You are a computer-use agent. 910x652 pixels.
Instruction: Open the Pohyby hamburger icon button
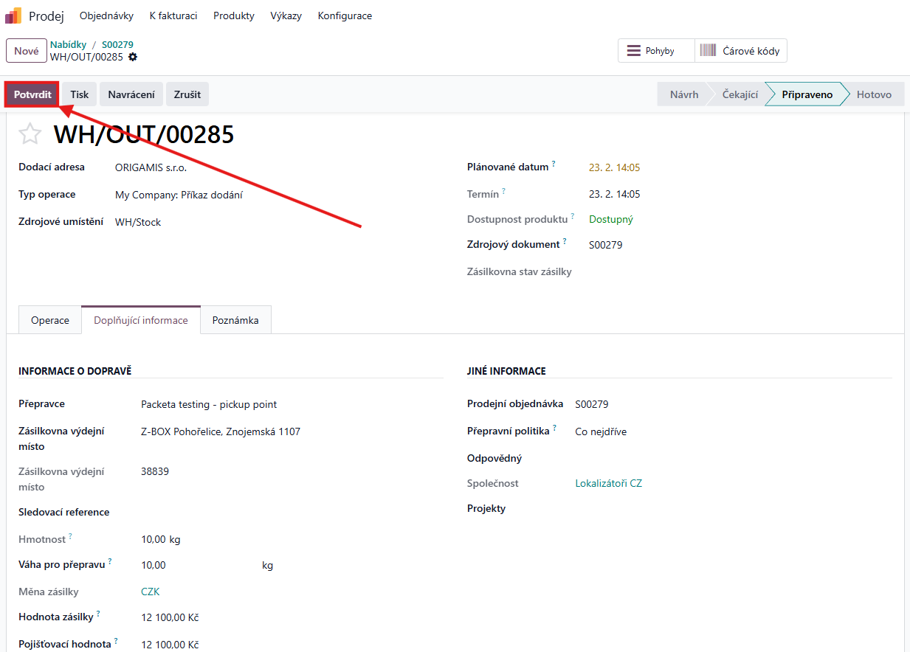pyautogui.click(x=633, y=51)
